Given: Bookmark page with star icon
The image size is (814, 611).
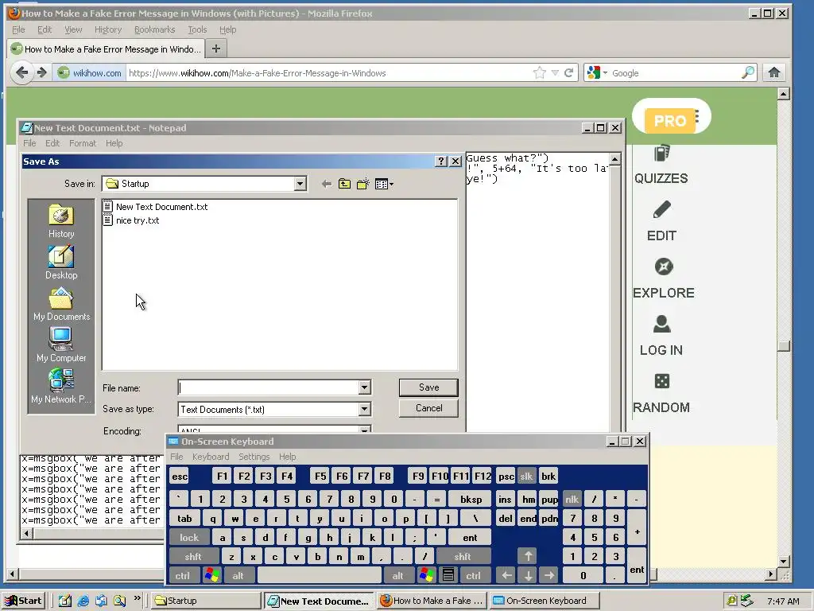Looking at the screenshot, I should pos(540,72).
